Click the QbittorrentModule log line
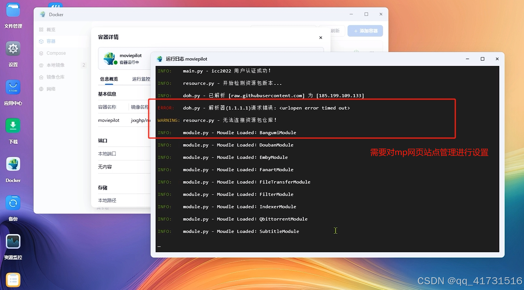The height and width of the screenshot is (290, 524). click(232, 219)
